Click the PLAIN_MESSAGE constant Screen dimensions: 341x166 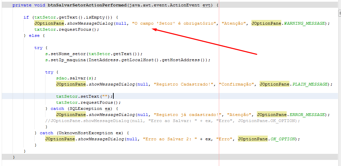(x=310, y=84)
